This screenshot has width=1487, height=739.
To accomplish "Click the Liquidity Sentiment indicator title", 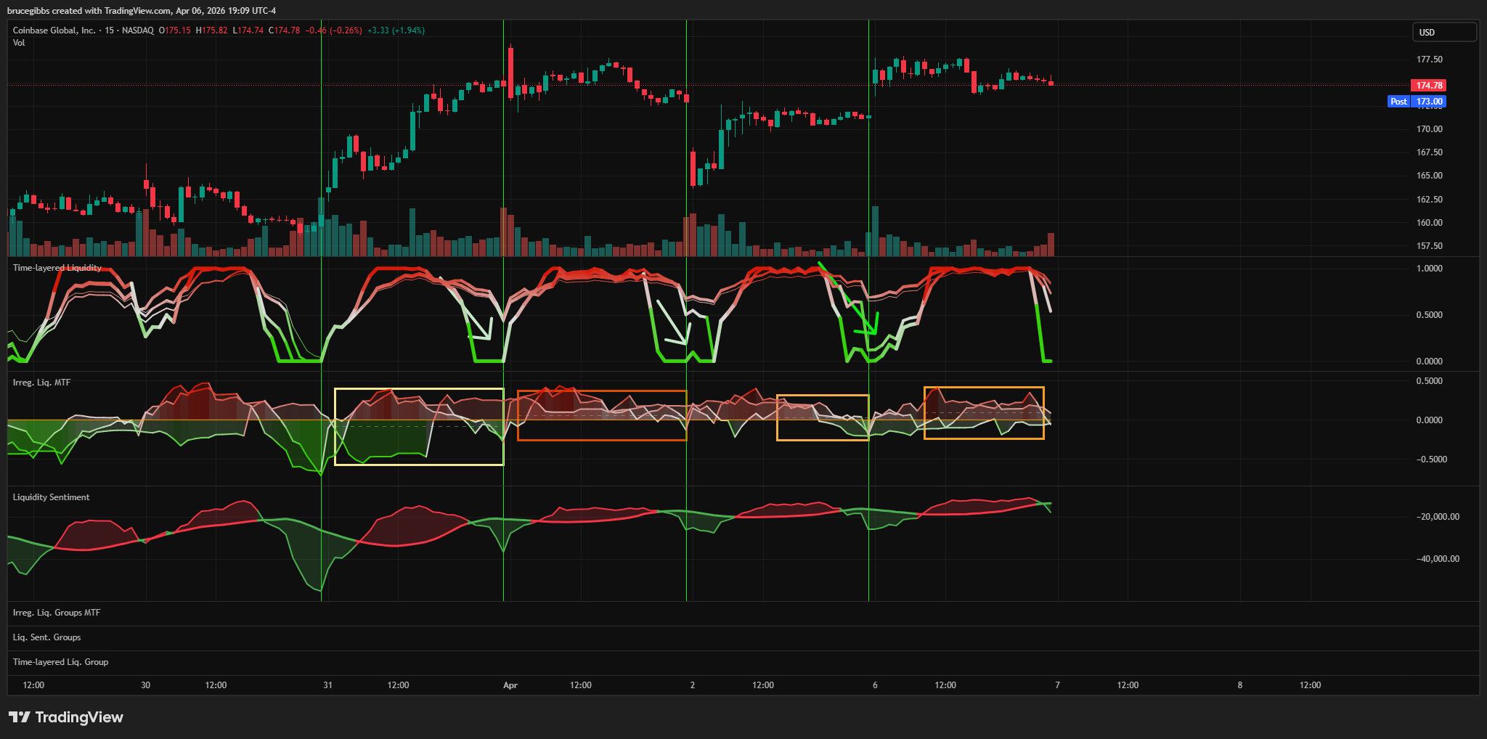I will click(x=52, y=497).
